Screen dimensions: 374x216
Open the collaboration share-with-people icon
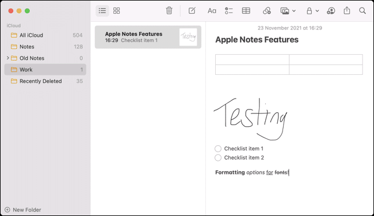[331, 11]
